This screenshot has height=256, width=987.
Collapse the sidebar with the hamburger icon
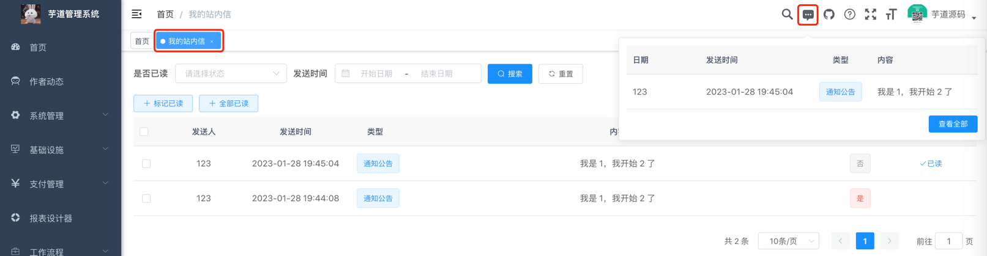tap(136, 14)
